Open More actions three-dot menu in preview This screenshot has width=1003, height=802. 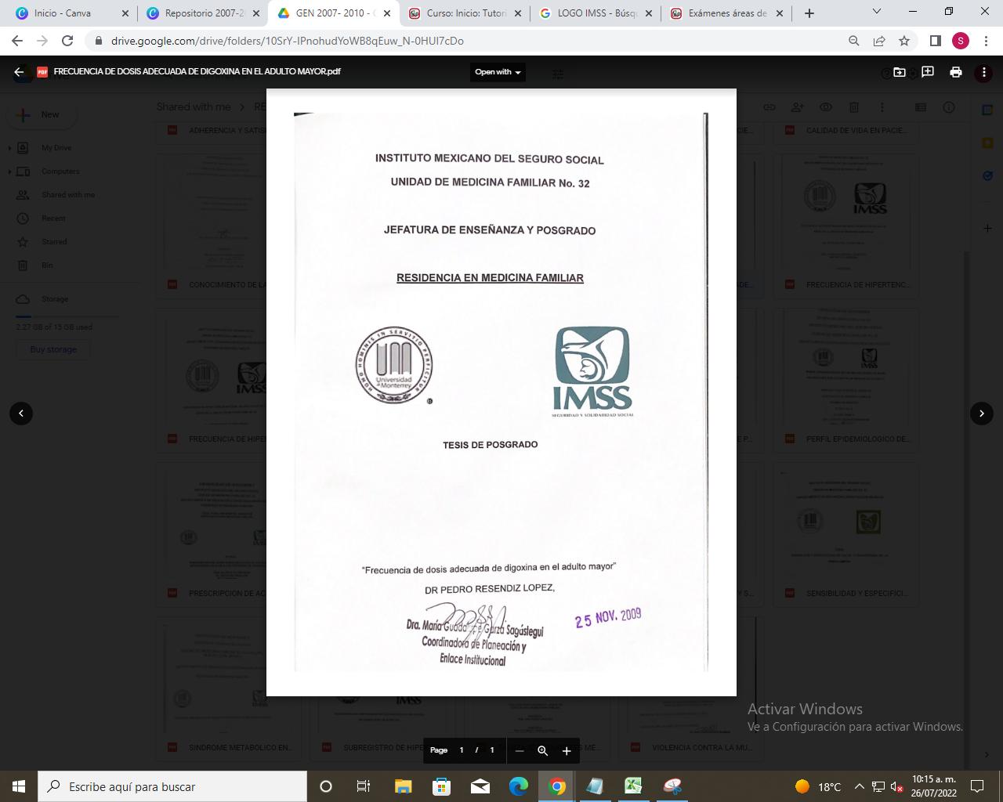click(984, 72)
